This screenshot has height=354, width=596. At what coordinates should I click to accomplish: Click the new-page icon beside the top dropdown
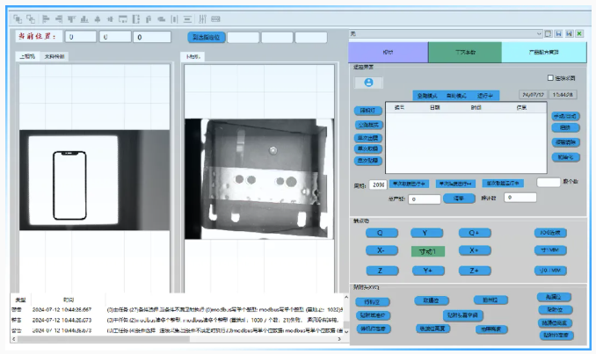(548, 33)
